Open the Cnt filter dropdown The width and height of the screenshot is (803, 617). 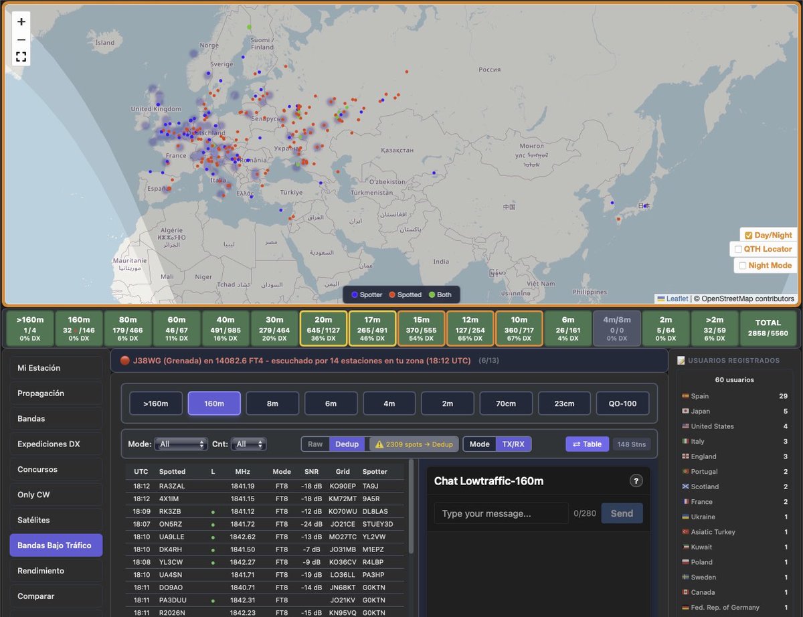pyautogui.click(x=248, y=444)
